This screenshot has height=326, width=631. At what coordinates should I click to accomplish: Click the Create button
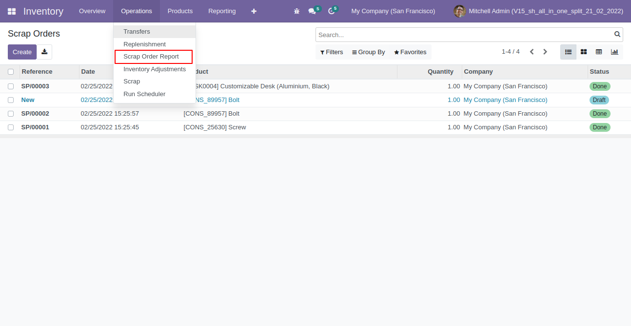click(22, 52)
